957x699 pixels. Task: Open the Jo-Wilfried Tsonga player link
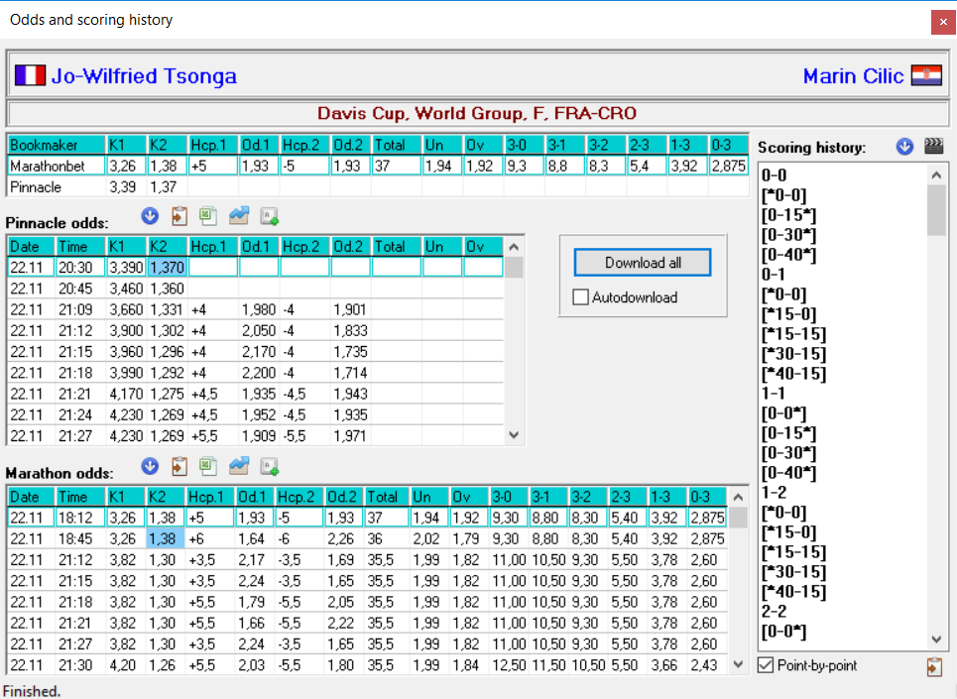click(144, 76)
